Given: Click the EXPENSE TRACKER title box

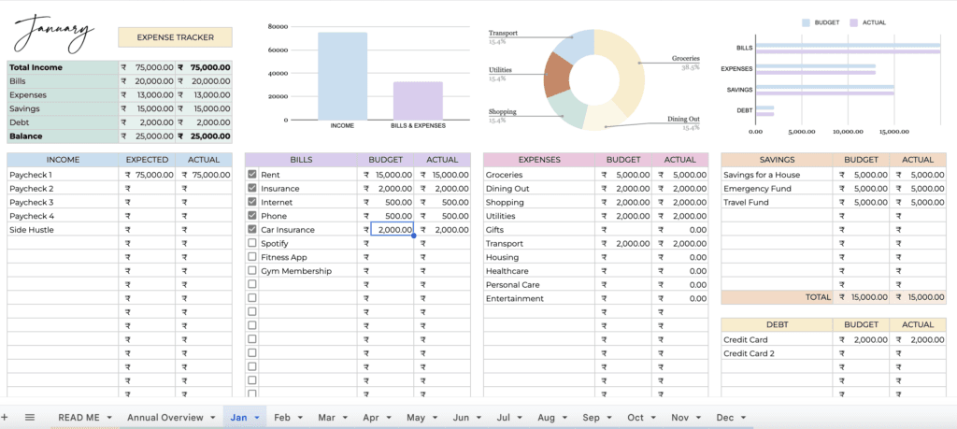Looking at the screenshot, I should [175, 37].
